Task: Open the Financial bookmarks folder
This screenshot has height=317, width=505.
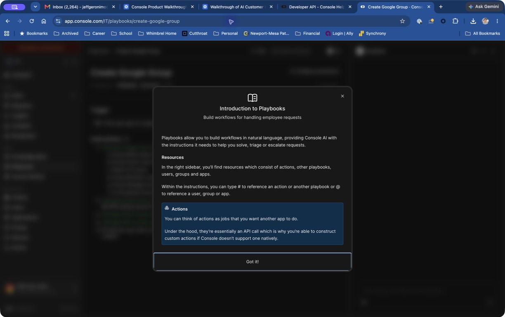Action: [x=307, y=33]
